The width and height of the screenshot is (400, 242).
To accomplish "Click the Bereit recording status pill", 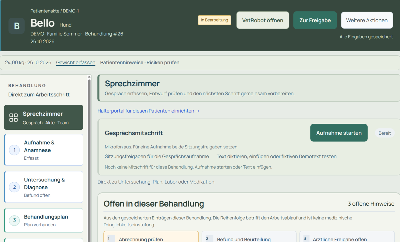I will (x=384, y=133).
